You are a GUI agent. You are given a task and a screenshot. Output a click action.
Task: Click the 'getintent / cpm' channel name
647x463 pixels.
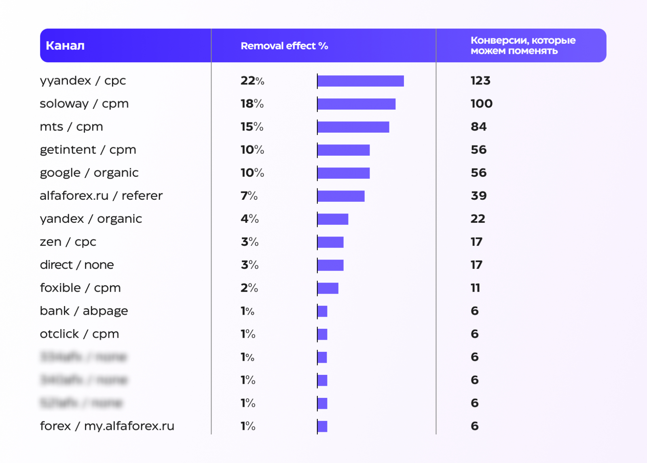coord(88,150)
